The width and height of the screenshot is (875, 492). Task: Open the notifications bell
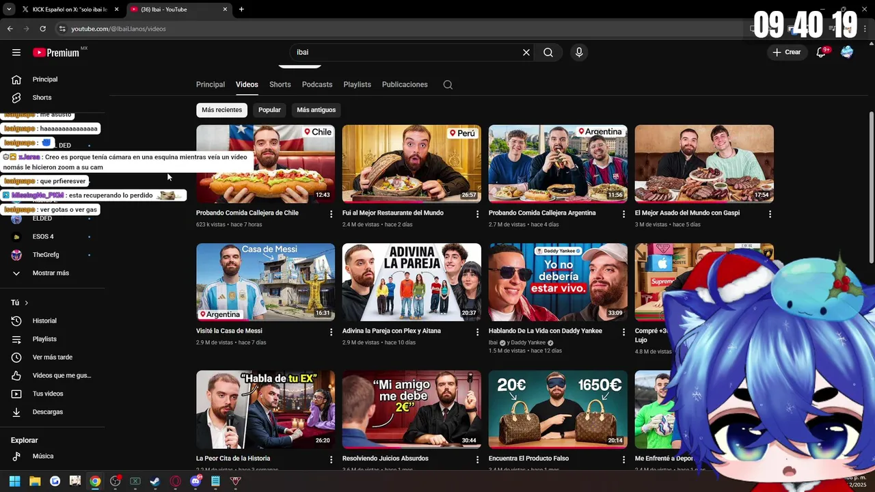click(822, 53)
